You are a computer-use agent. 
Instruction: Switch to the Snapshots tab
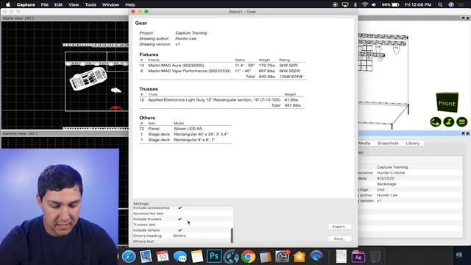tap(388, 144)
